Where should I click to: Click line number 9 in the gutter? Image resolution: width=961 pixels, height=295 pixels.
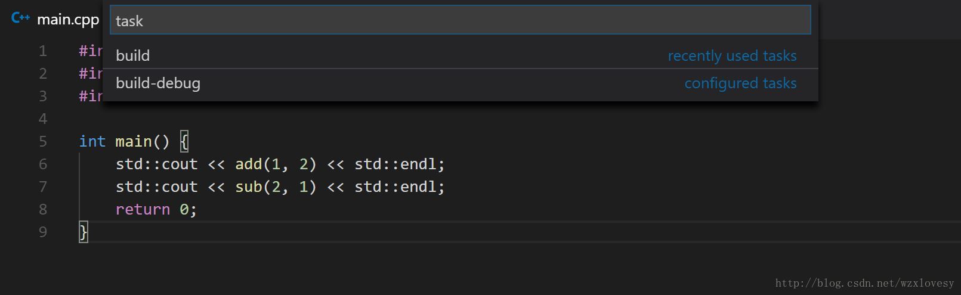[x=43, y=232]
